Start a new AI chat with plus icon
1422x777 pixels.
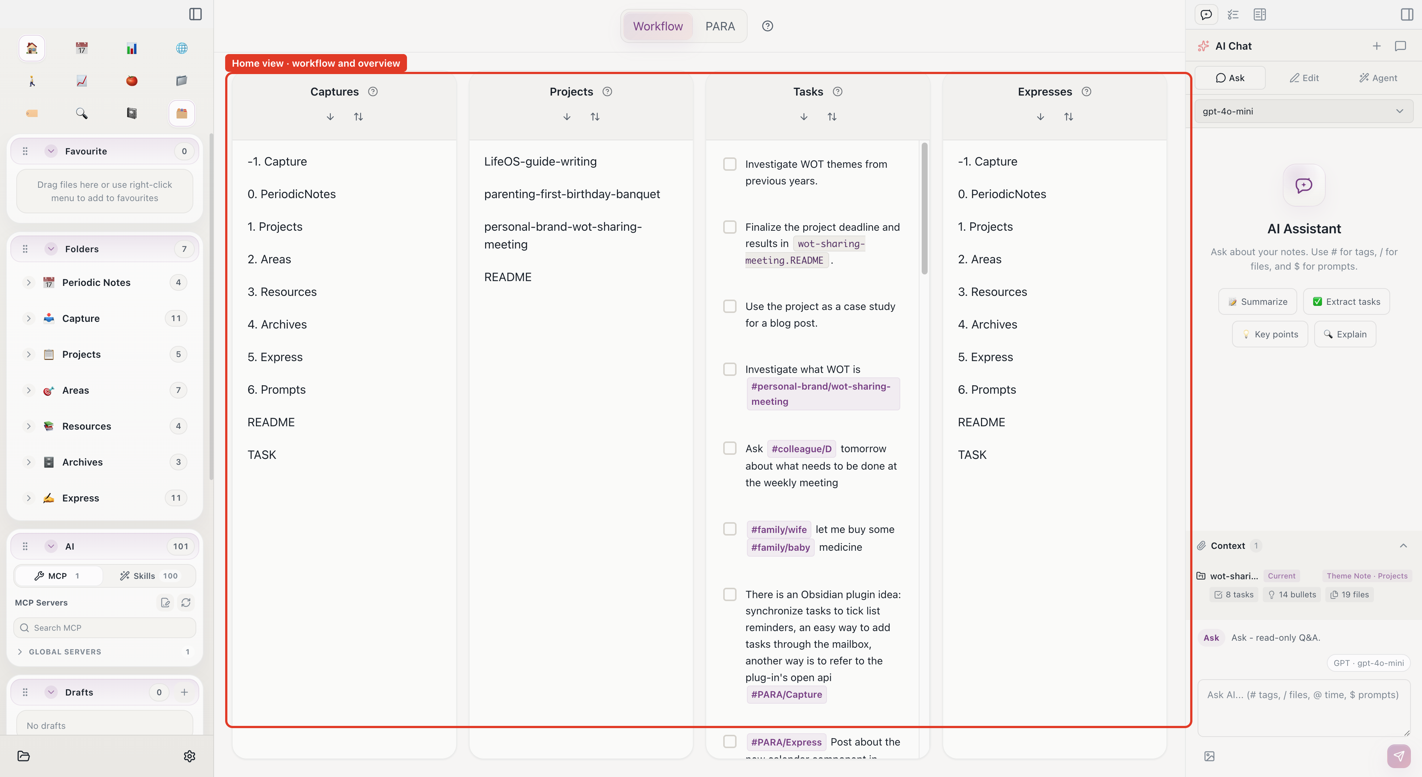[1376, 46]
